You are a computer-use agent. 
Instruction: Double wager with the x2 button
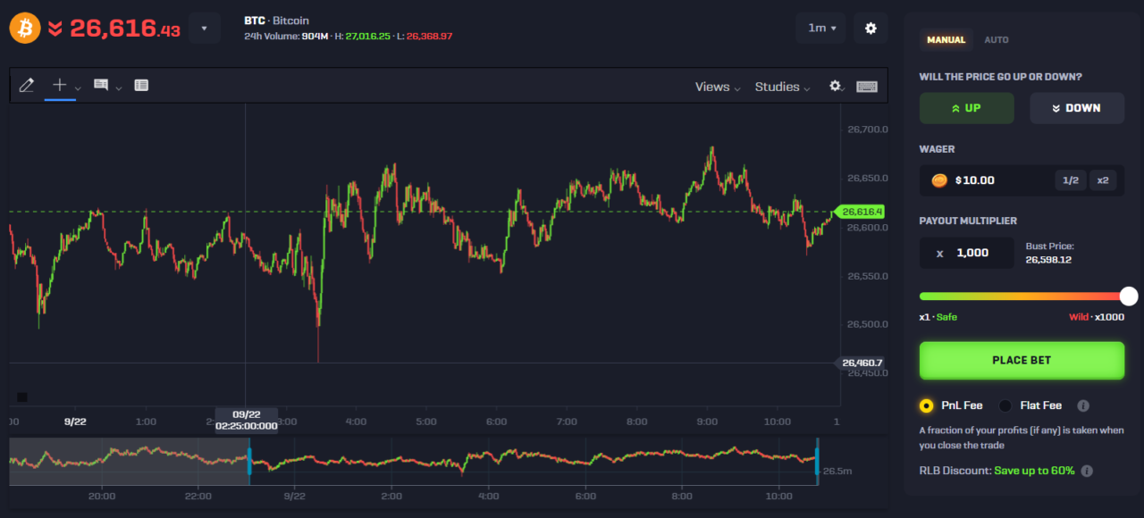coord(1102,180)
